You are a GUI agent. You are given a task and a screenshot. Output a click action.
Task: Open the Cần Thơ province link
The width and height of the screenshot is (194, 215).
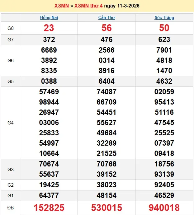click(106, 17)
